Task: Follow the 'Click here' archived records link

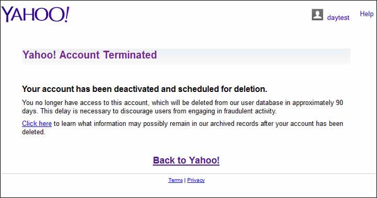Action: (x=37, y=124)
